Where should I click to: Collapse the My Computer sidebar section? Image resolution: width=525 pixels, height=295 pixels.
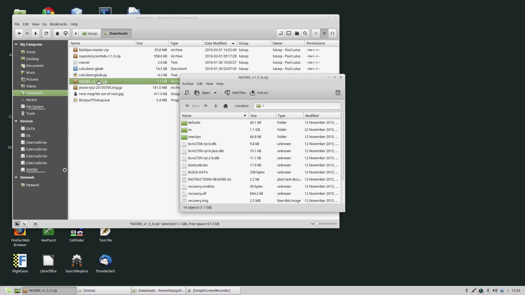point(16,44)
